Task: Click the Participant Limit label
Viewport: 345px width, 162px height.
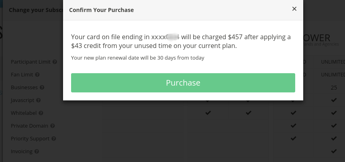Action: 31,62
